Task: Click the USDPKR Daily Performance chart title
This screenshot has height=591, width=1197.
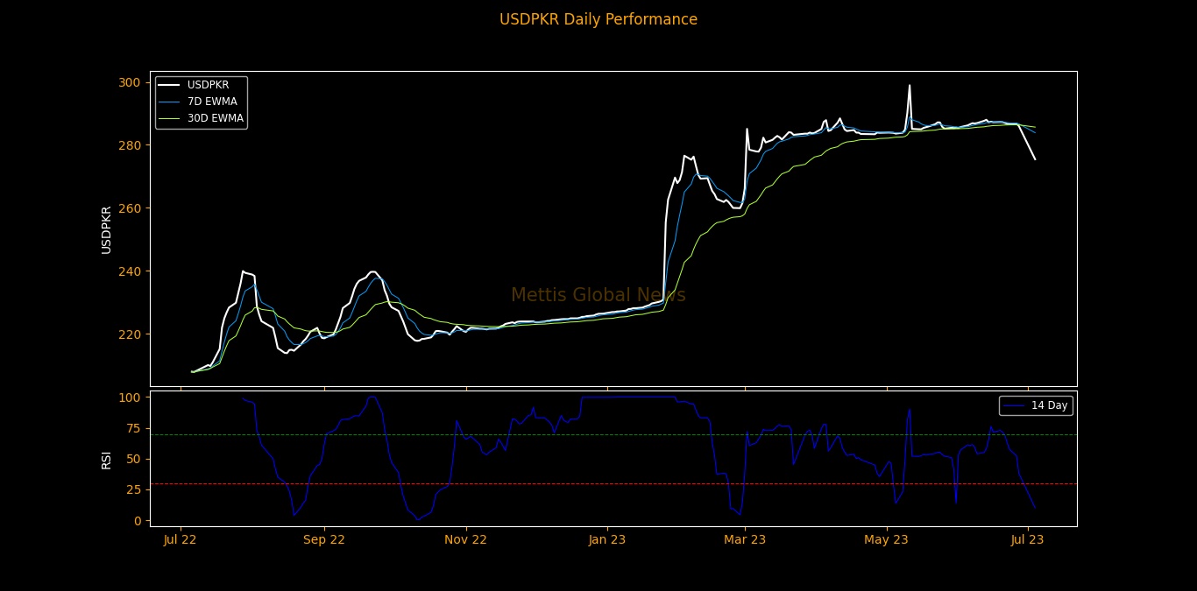Action: point(598,19)
